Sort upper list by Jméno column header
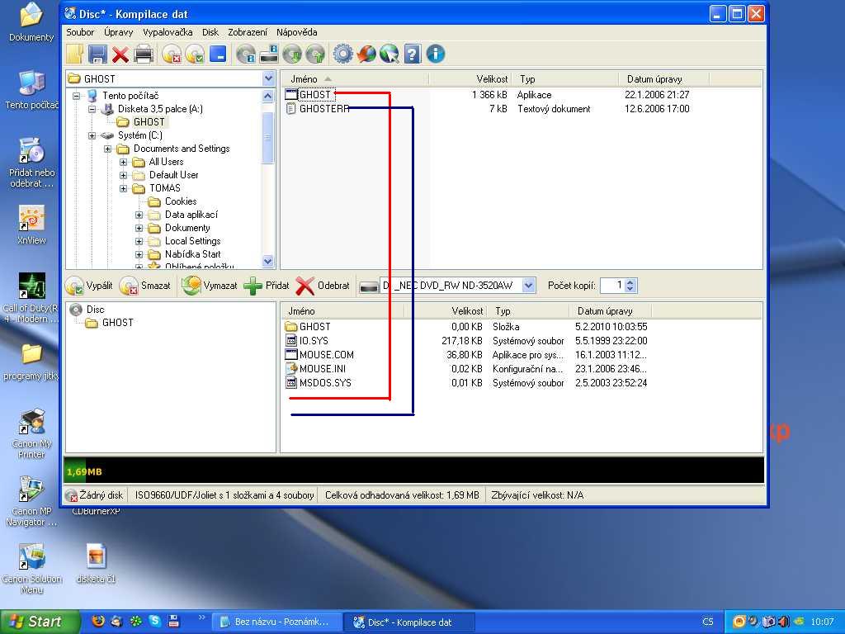The width and height of the screenshot is (845, 634). tap(355, 79)
